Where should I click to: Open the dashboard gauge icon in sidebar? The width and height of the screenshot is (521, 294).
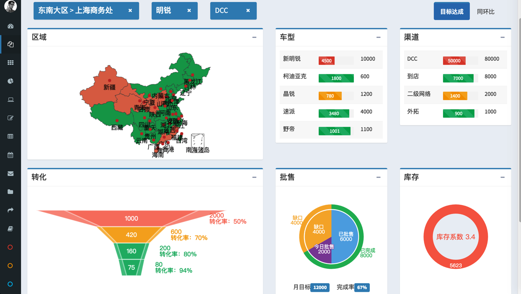10,26
